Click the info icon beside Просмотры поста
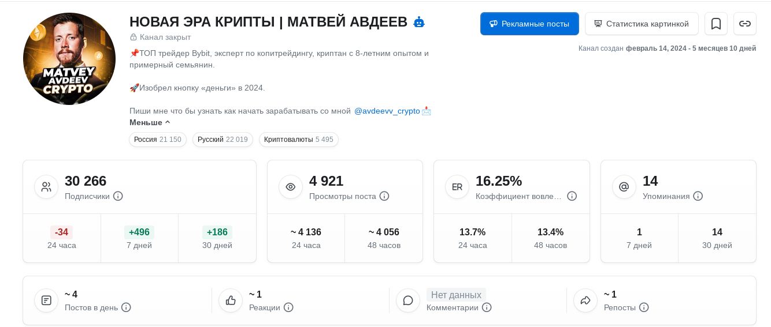 384,196
